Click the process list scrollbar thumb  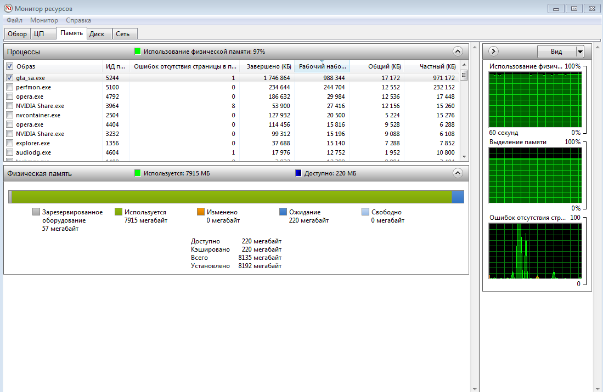click(464, 75)
